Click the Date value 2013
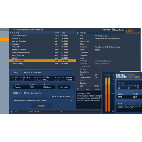The image size is (142, 142). point(96,86)
